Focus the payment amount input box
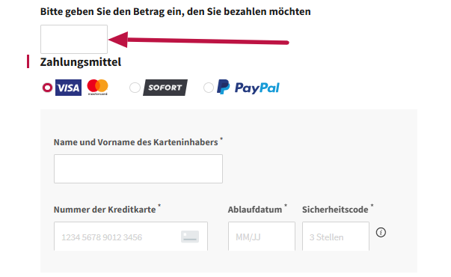451x277 pixels. coord(74,39)
